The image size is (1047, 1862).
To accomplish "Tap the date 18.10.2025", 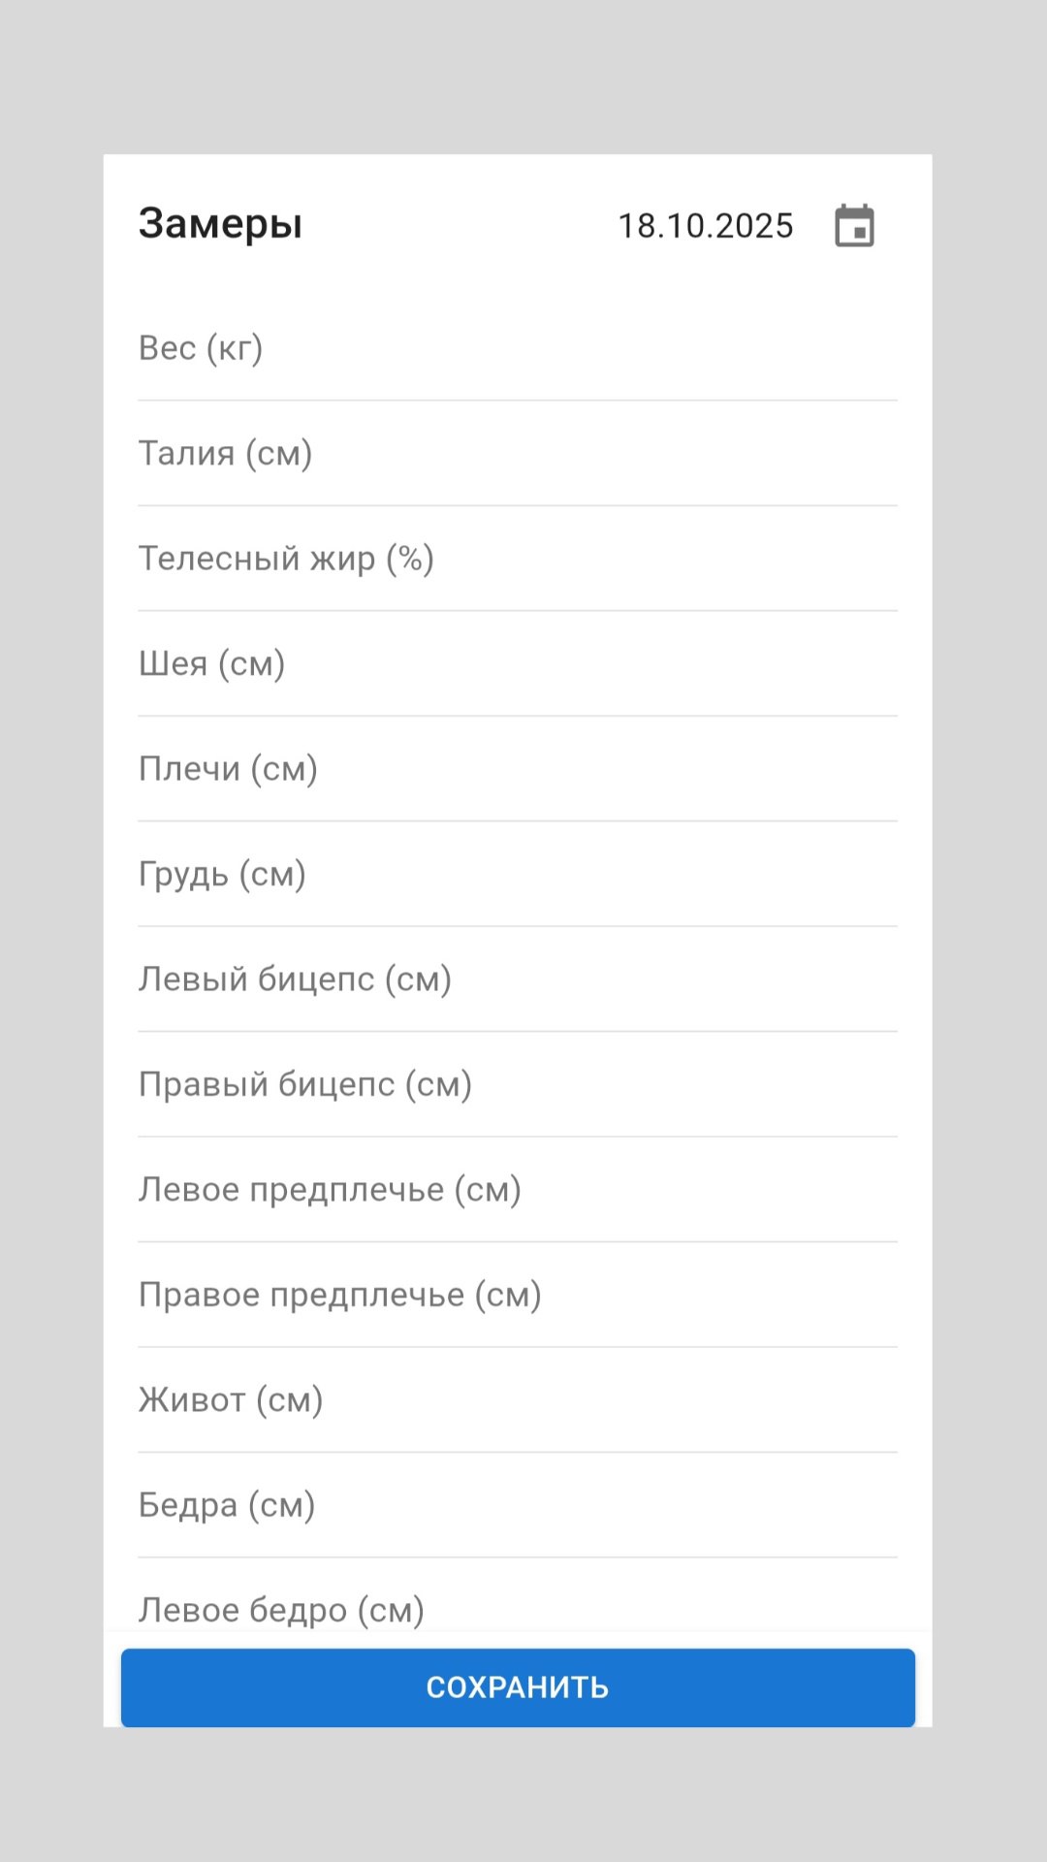I will [x=706, y=226].
